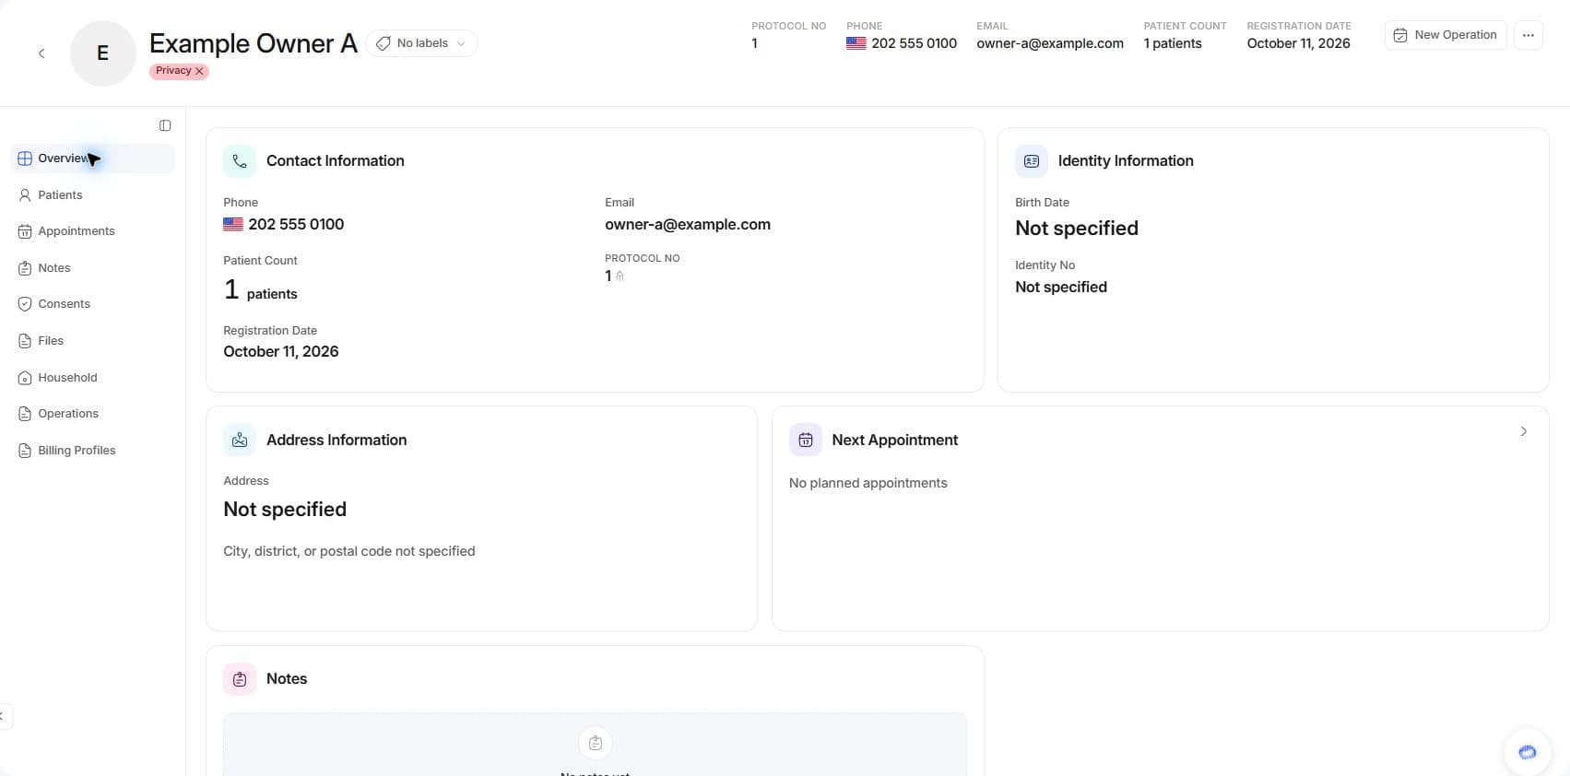Expand the collapsed left edge panel arrow
The height and width of the screenshot is (776, 1570).
tap(4, 716)
